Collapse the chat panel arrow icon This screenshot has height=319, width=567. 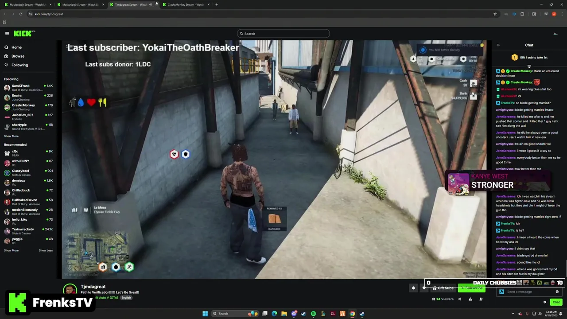click(498, 45)
